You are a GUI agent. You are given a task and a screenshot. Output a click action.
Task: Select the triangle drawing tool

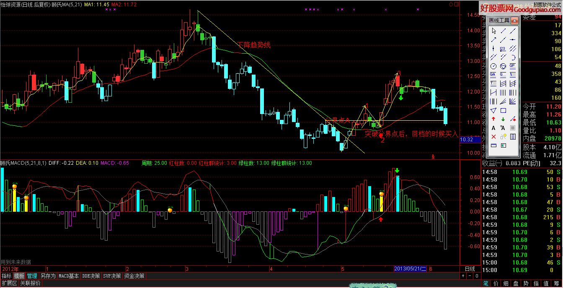(x=494, y=111)
